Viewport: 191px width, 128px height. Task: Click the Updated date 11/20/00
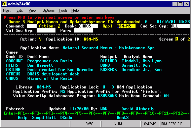pyautogui.click(x=79, y=109)
